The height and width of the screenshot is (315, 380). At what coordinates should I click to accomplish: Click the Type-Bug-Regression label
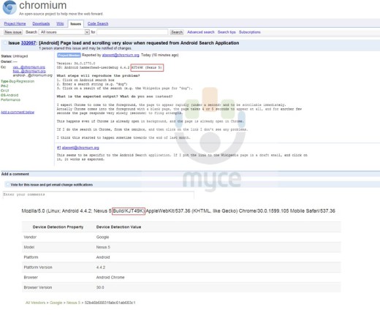[18, 81]
